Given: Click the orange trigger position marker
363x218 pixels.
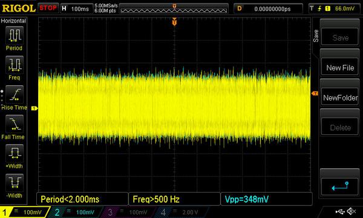Looking at the screenshot, I should click(174, 22).
